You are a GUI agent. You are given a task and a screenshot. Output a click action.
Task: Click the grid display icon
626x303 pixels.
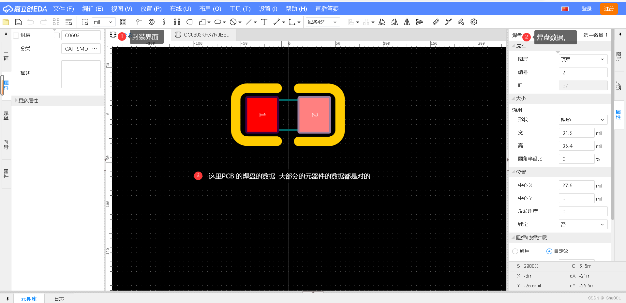[x=123, y=22]
